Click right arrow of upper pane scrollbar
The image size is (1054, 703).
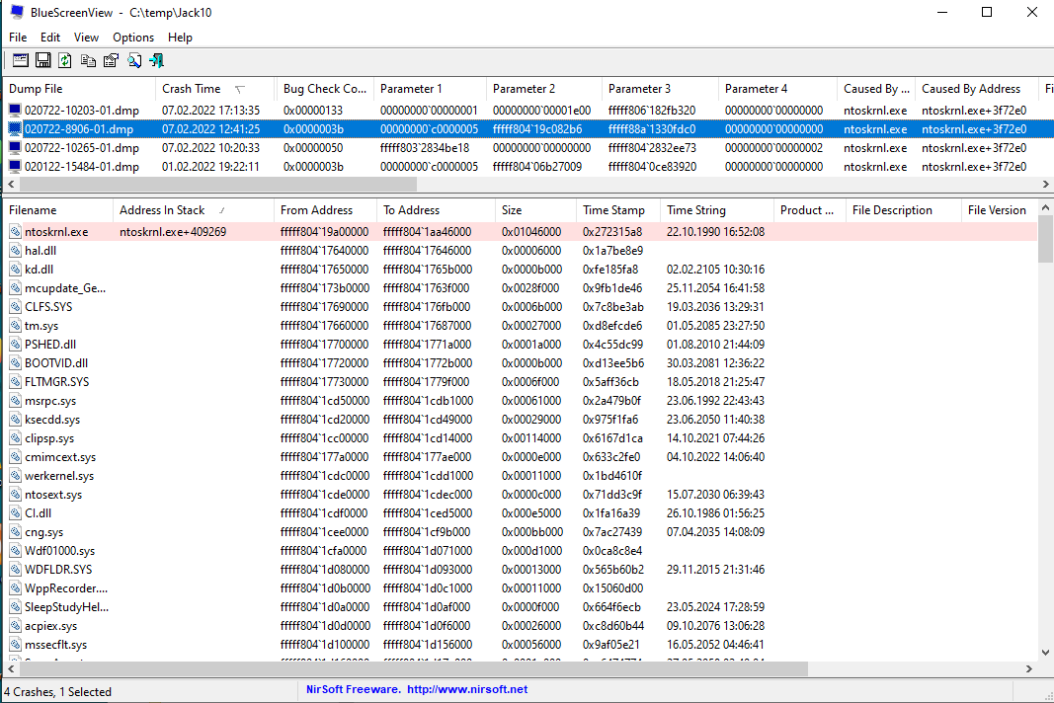tap(1046, 185)
